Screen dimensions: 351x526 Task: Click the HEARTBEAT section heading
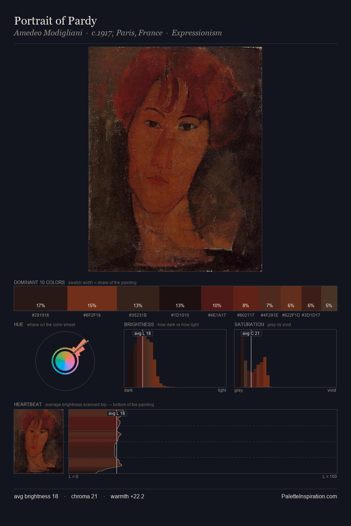(x=28, y=404)
